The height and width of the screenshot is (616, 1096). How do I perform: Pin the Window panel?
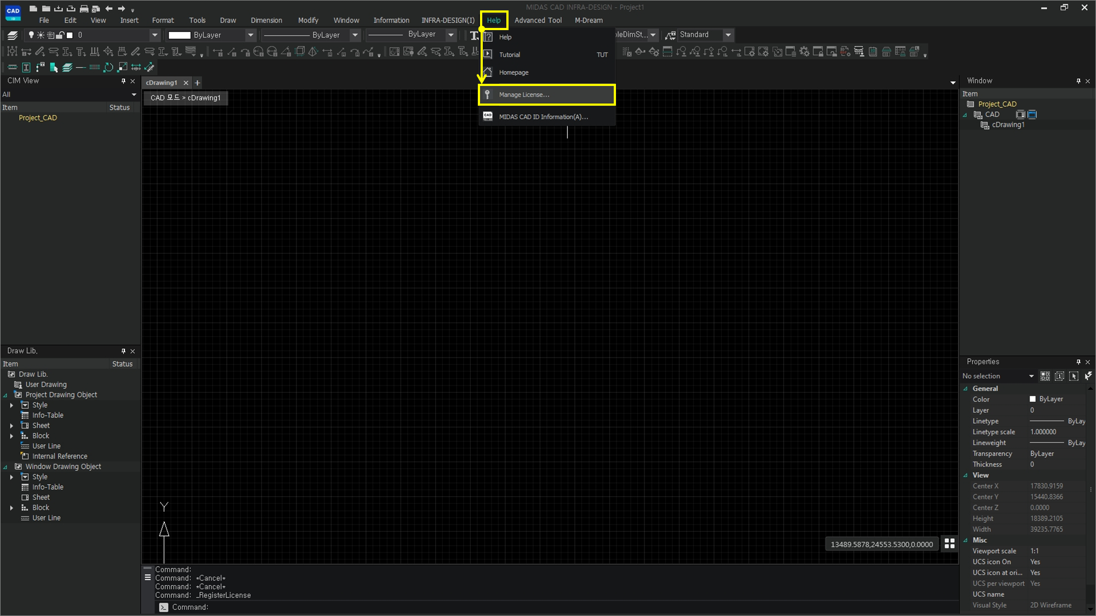1078,81
